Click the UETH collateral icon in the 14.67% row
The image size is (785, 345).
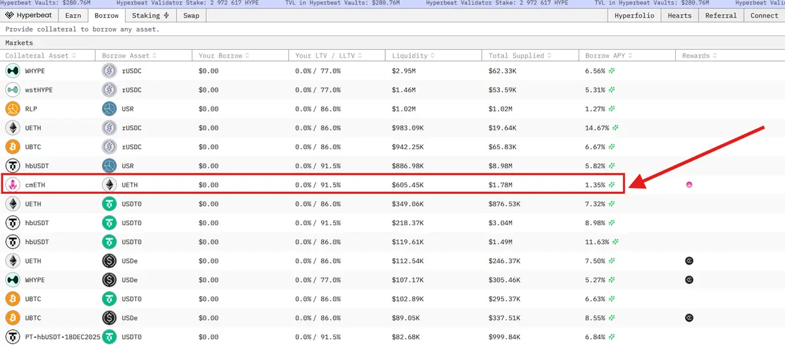tap(12, 128)
